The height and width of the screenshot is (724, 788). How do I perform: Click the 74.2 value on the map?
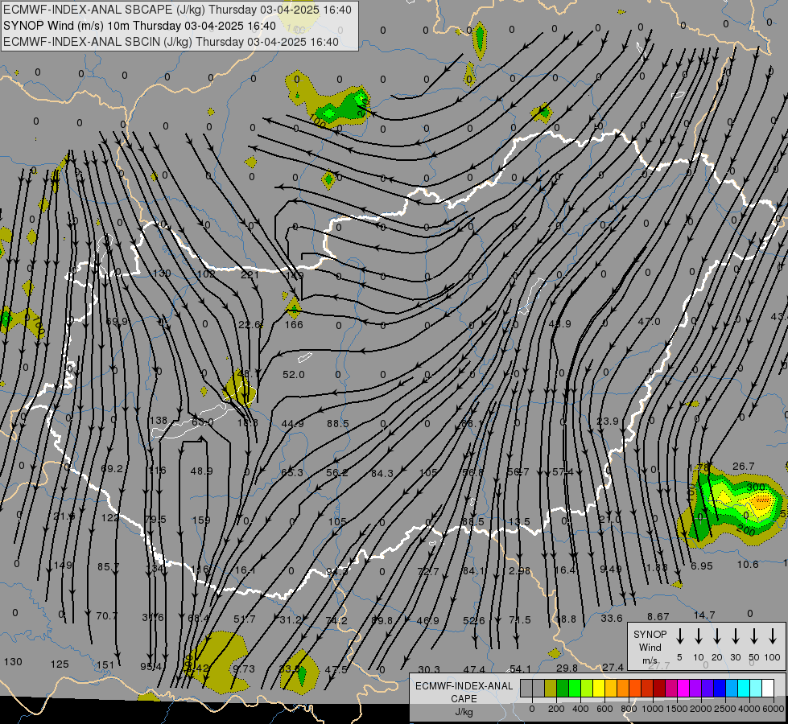(336, 620)
